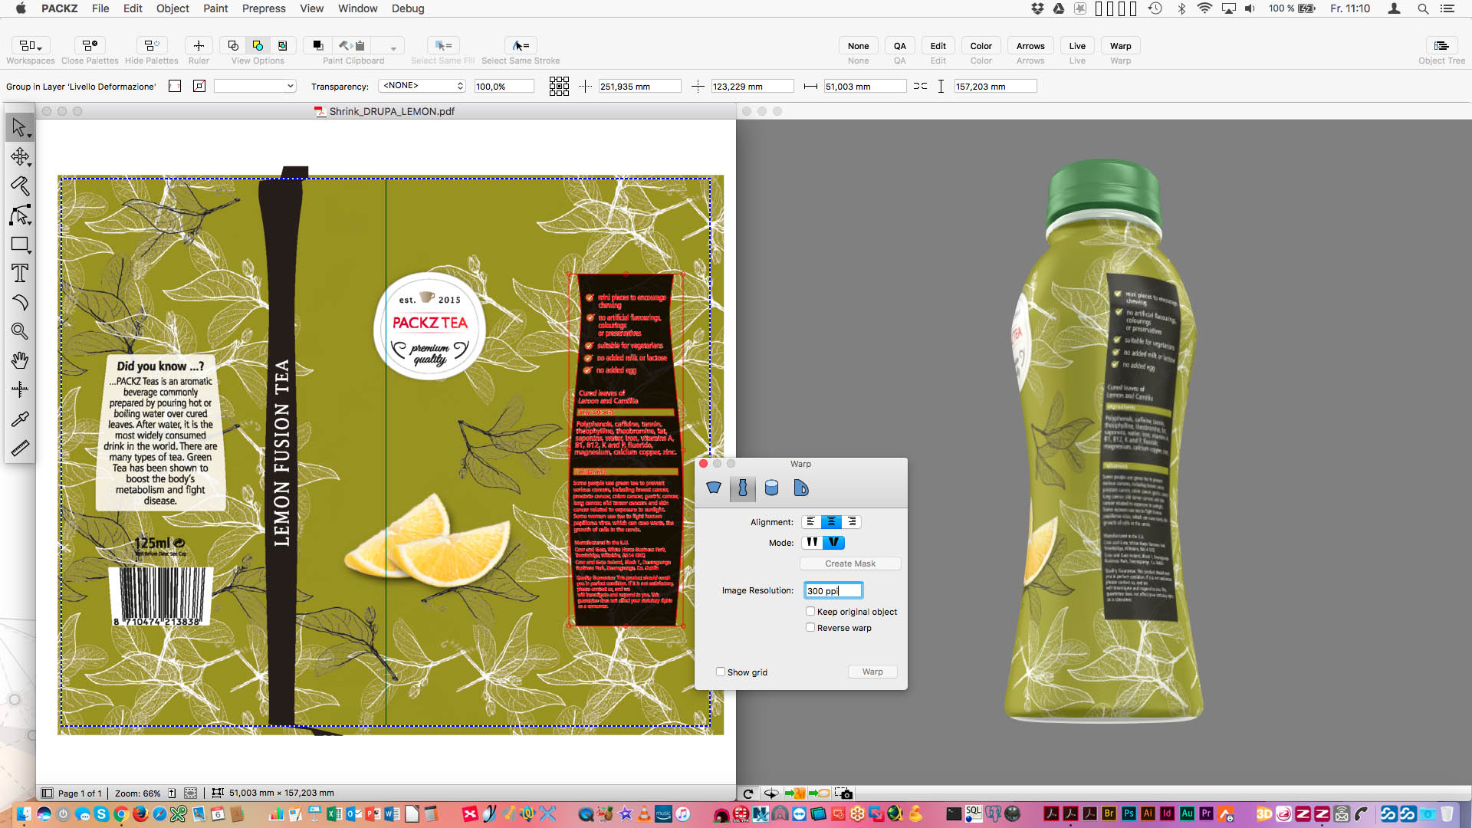The height and width of the screenshot is (828, 1472).
Task: Switch to the Live workspace button
Action: pyautogui.click(x=1077, y=46)
